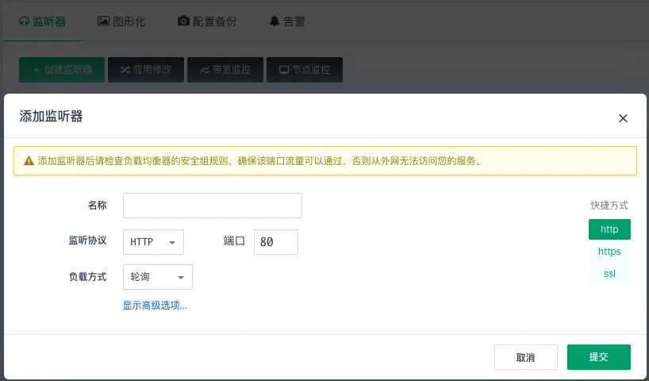Click the 端口 port input field
Image resolution: width=649 pixels, height=381 pixels.
click(x=275, y=242)
